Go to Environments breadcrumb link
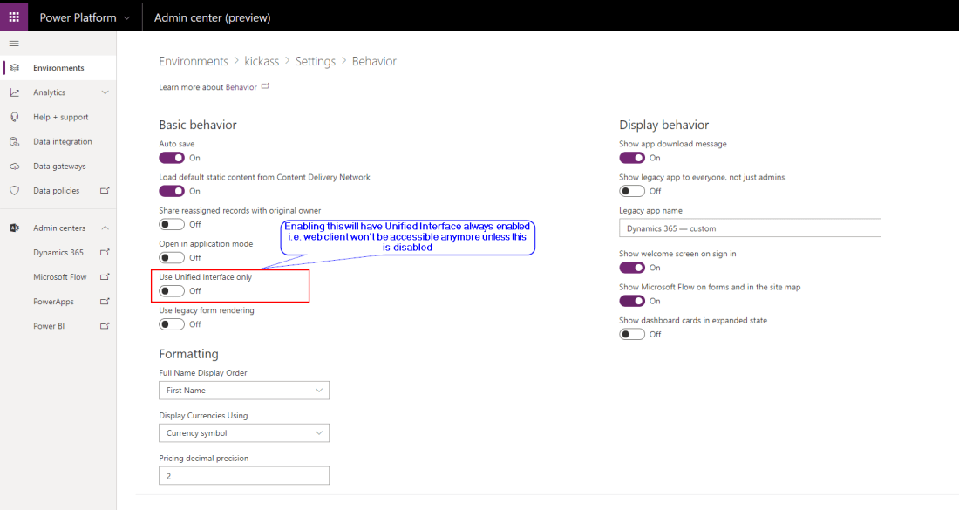The image size is (959, 510). 194,61
